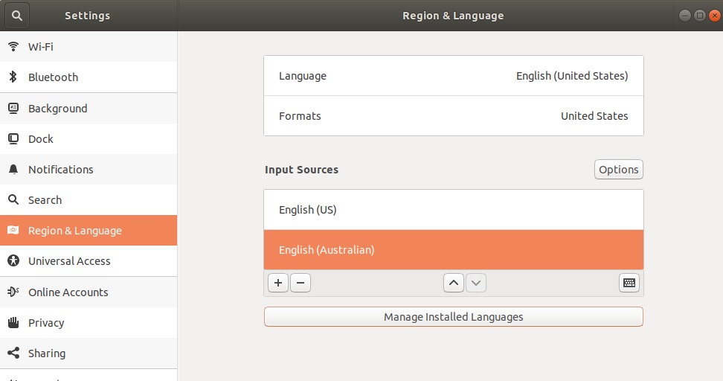Show keyboard layout preview

[x=629, y=283]
